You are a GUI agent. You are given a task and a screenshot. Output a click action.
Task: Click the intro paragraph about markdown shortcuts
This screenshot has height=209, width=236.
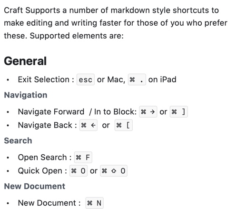pyautogui.click(x=116, y=23)
